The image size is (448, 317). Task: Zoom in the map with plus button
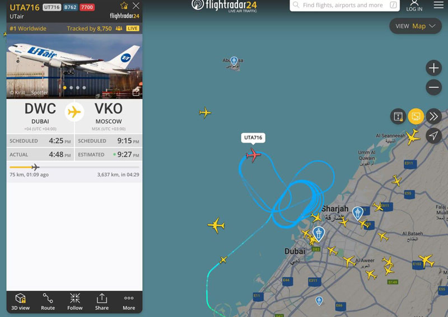(x=433, y=68)
